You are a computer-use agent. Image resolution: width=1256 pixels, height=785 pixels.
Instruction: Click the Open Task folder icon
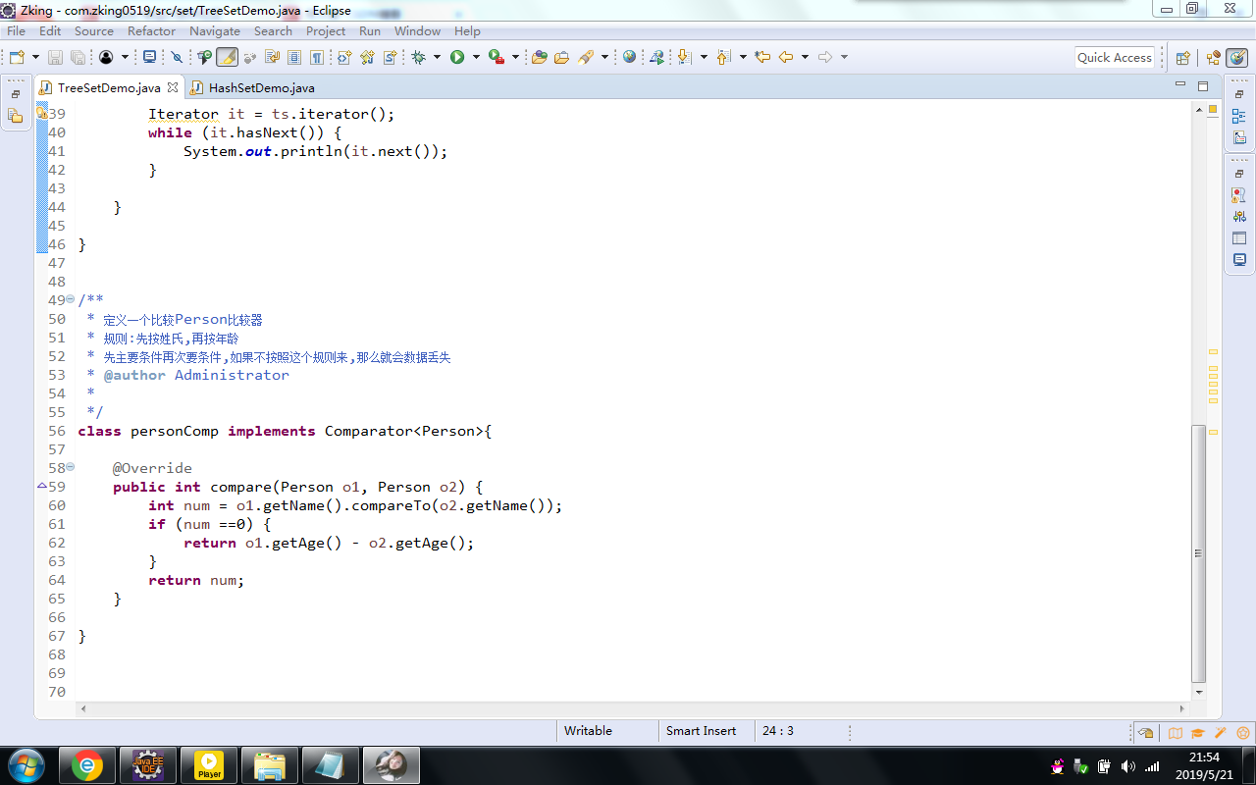[x=561, y=57]
